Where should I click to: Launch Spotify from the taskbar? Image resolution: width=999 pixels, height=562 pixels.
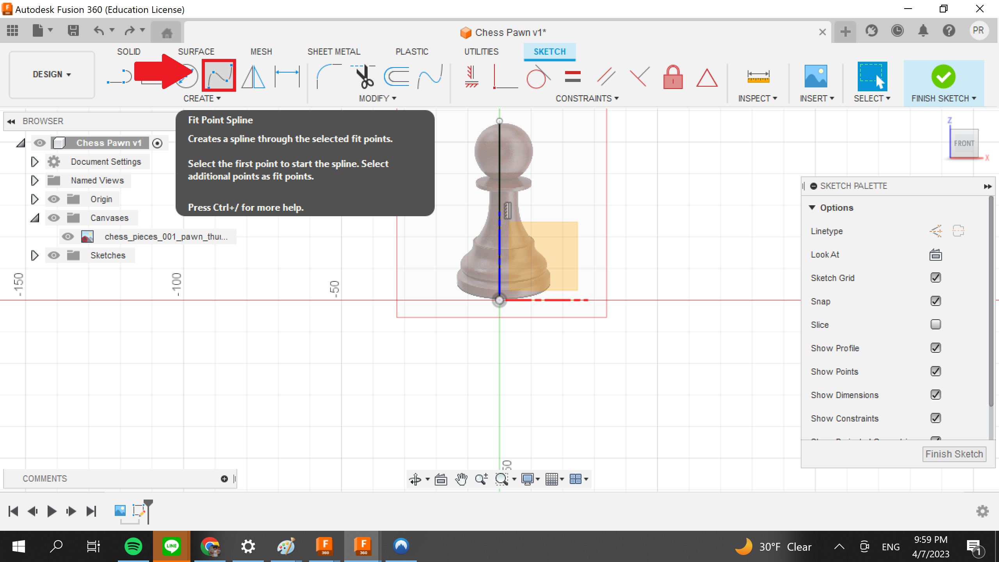pyautogui.click(x=133, y=546)
